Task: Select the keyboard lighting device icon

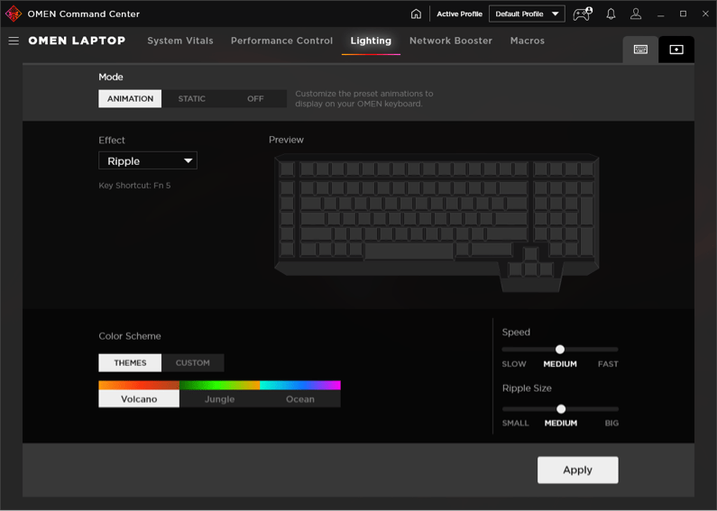Action: point(640,50)
